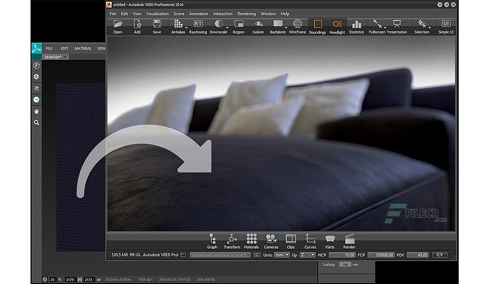Open the Interaction menu
This screenshot has height=284, width=491.
(x=223, y=13)
